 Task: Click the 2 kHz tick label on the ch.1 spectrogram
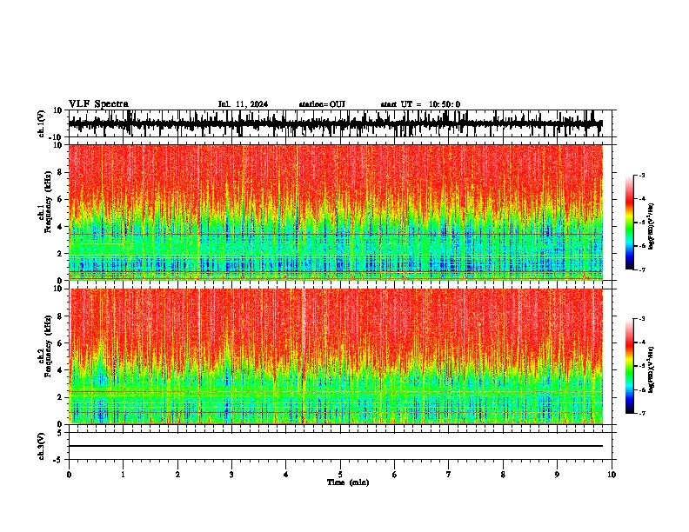(x=60, y=254)
